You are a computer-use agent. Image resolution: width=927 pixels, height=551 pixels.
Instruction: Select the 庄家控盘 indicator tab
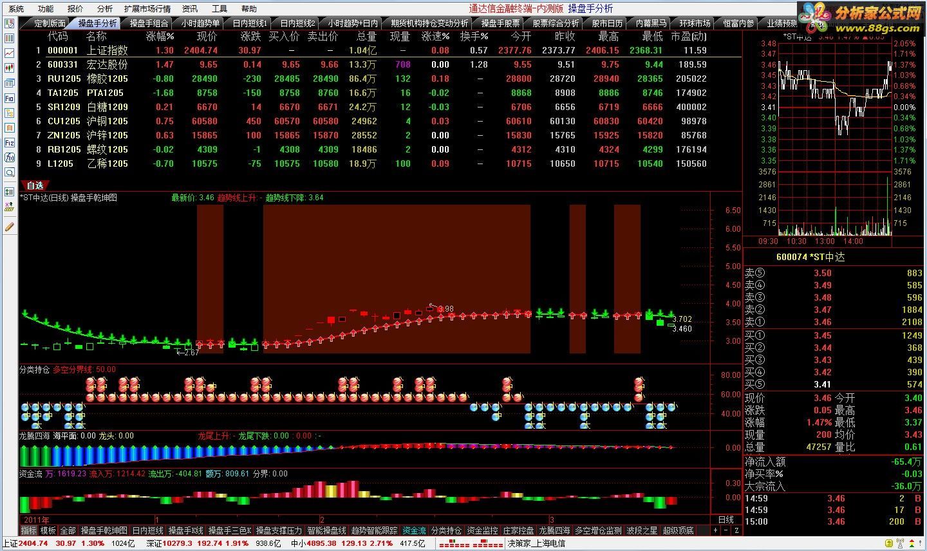coord(518,530)
